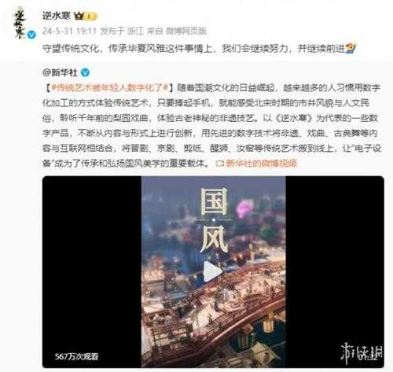The height and width of the screenshot is (372, 393).
Task: Open the #传统艺术被年轻人数字化了# hashtag
Action: pyautogui.click(x=109, y=87)
